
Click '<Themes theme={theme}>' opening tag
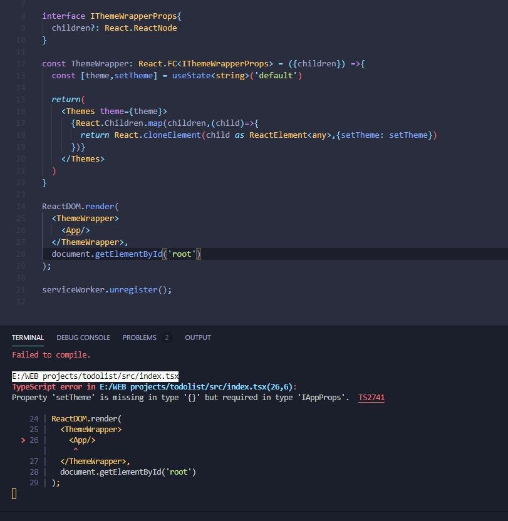click(114, 111)
